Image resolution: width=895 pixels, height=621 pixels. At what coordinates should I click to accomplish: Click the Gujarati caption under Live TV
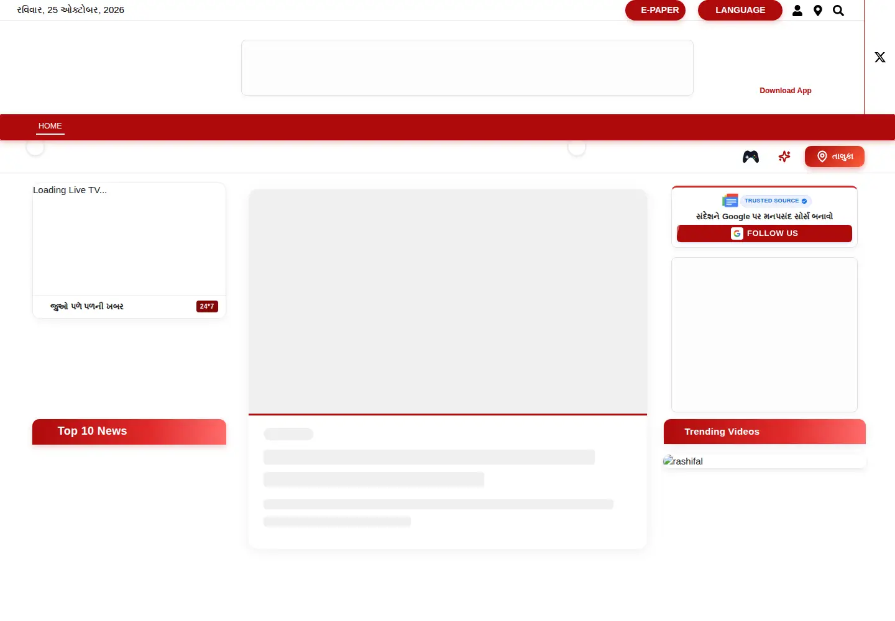point(87,306)
